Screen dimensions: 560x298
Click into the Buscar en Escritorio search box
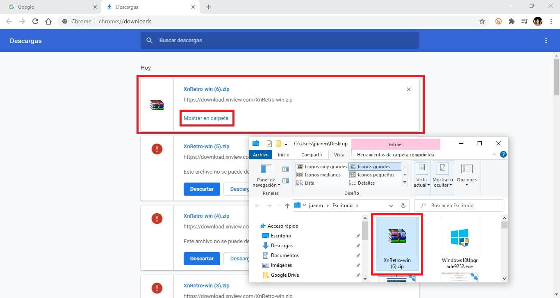pyautogui.click(x=458, y=205)
